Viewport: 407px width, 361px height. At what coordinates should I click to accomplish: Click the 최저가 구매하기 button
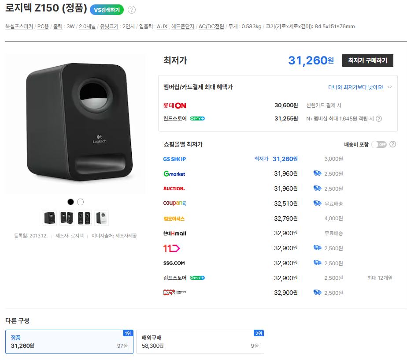coord(367,60)
